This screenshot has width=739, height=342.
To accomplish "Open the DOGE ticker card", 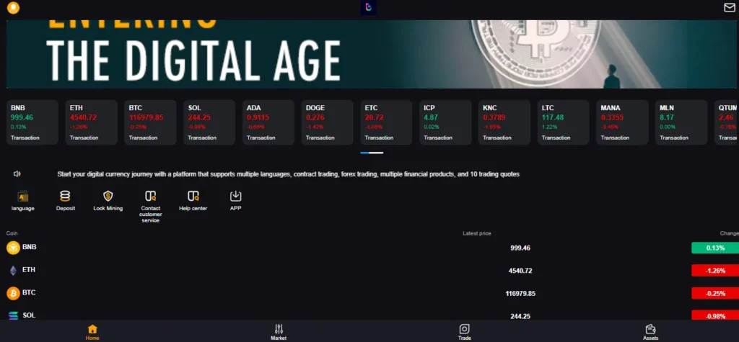I will point(327,122).
